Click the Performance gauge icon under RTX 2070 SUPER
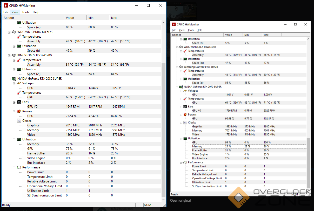The height and width of the screenshot is (211, 314). tap(185, 162)
